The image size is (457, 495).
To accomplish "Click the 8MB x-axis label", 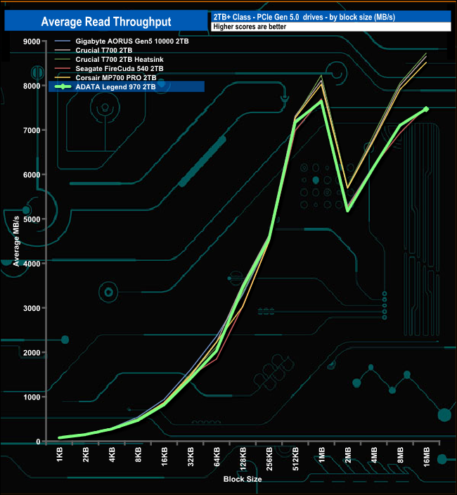I will pyautogui.click(x=400, y=455).
